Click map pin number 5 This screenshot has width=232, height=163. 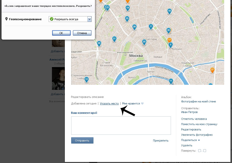tap(170, 45)
